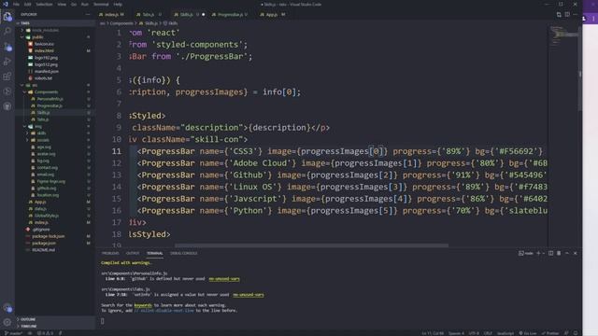Click the UTF-8 encoding indicator
The image size is (598, 336).
click(474, 333)
